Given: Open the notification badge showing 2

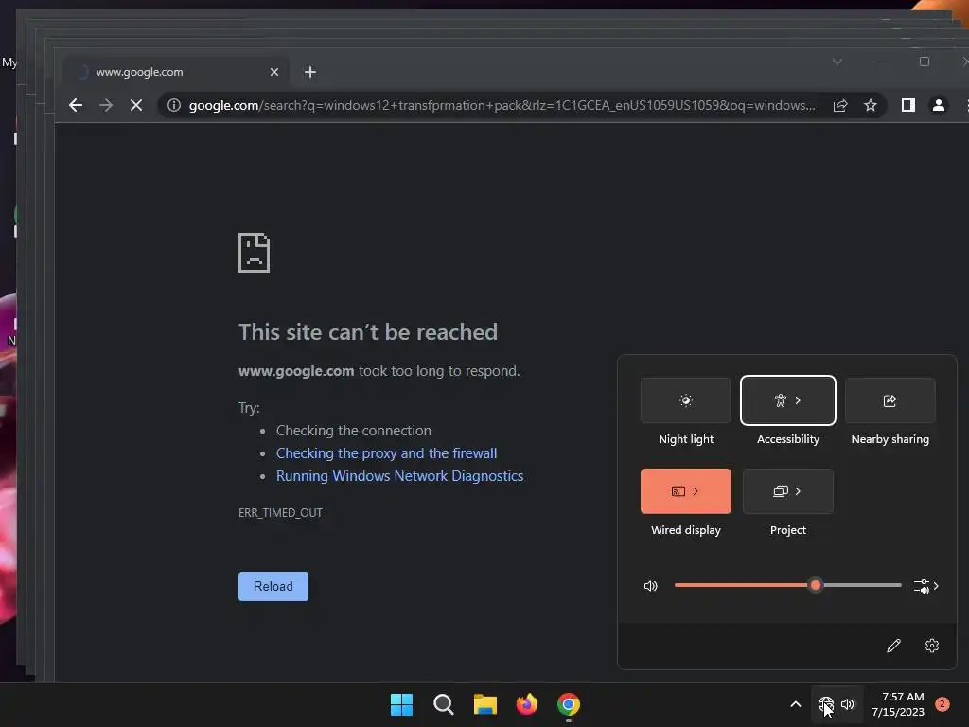Looking at the screenshot, I should click(942, 703).
